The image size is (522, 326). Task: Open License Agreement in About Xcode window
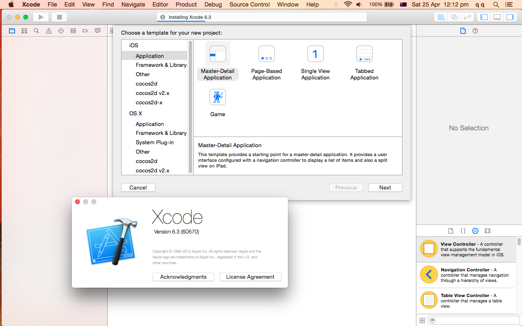(x=250, y=277)
